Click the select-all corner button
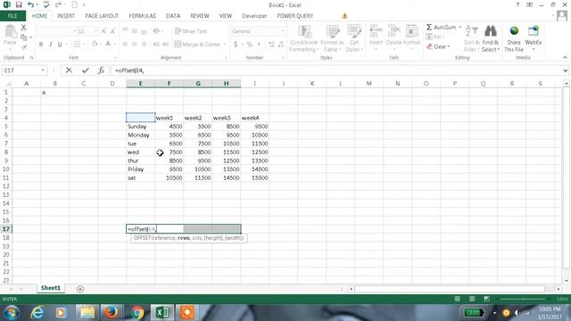Image resolution: width=571 pixels, height=321 pixels. point(6,84)
